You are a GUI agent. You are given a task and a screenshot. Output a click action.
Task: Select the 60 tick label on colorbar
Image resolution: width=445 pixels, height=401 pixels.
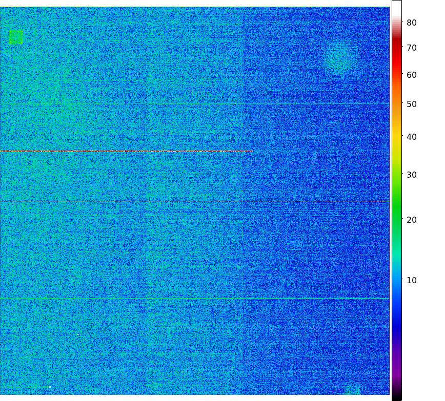click(411, 75)
